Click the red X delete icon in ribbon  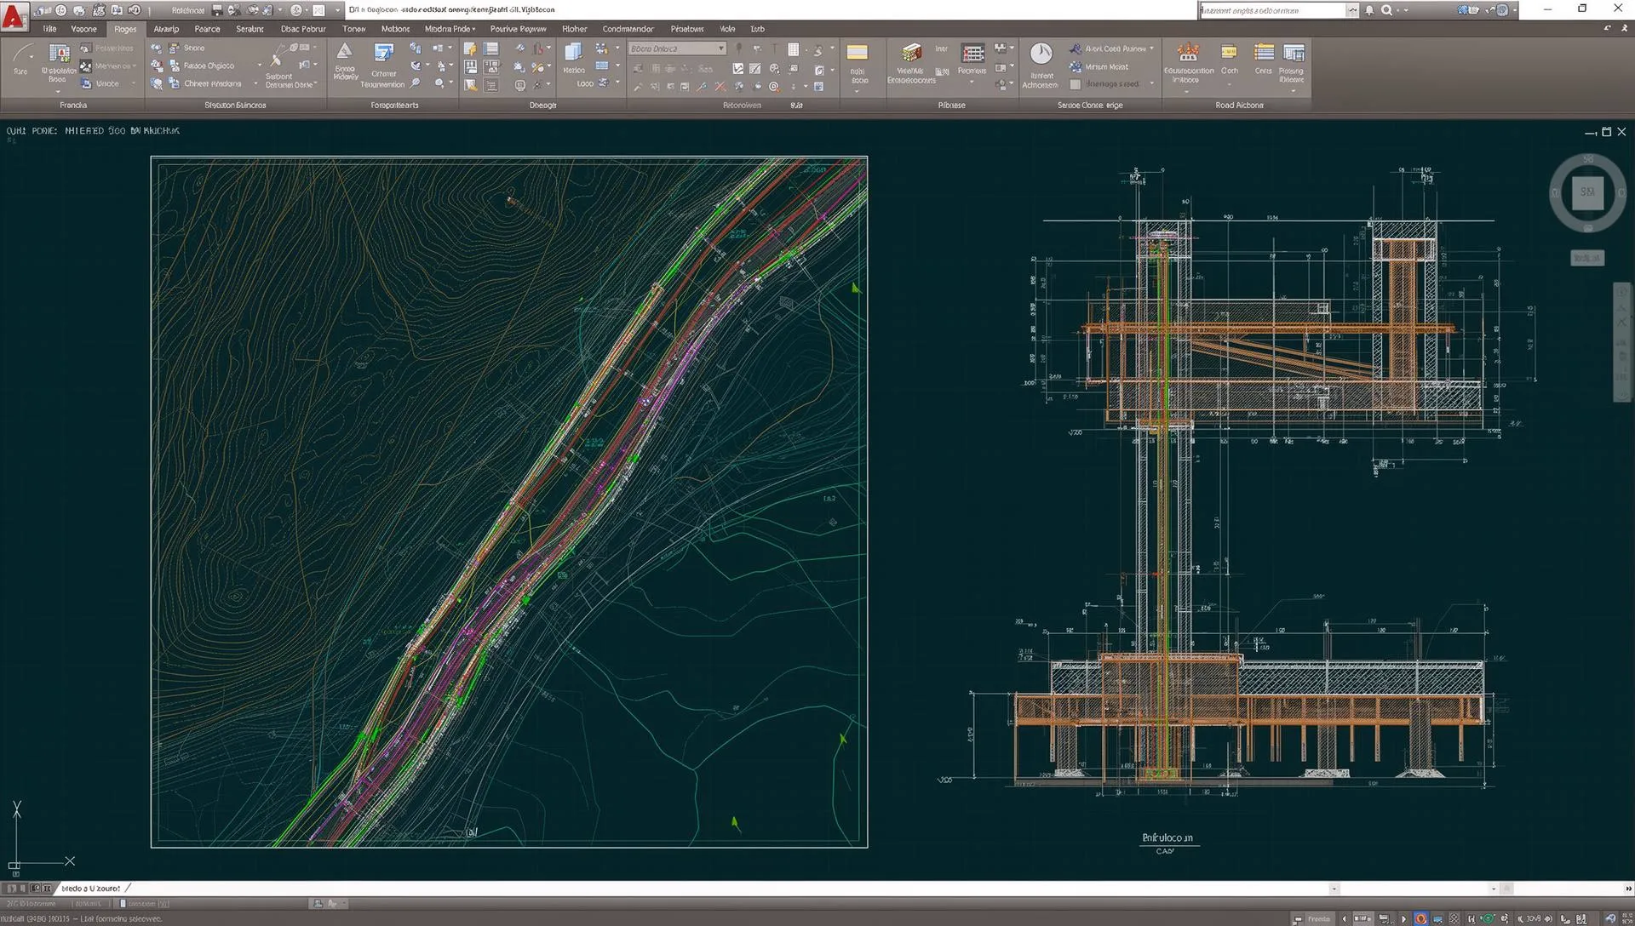click(x=720, y=86)
